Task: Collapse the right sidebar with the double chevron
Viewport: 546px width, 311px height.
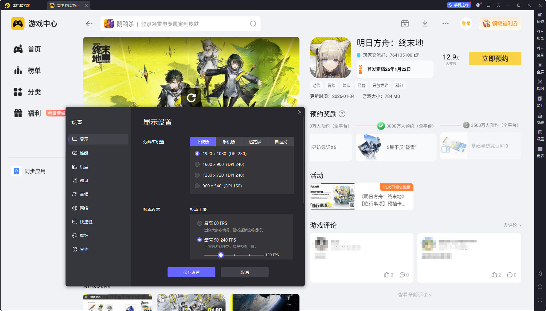Action: 540,5
